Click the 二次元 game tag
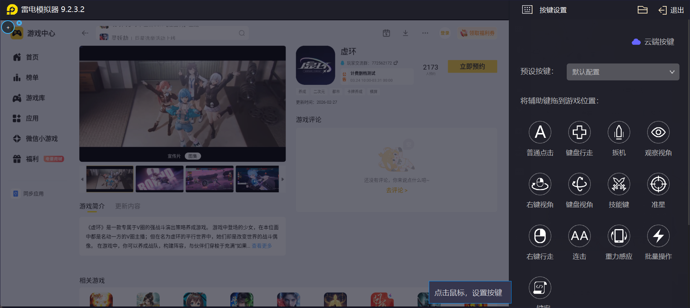Image resolution: width=690 pixels, height=308 pixels. pyautogui.click(x=319, y=92)
